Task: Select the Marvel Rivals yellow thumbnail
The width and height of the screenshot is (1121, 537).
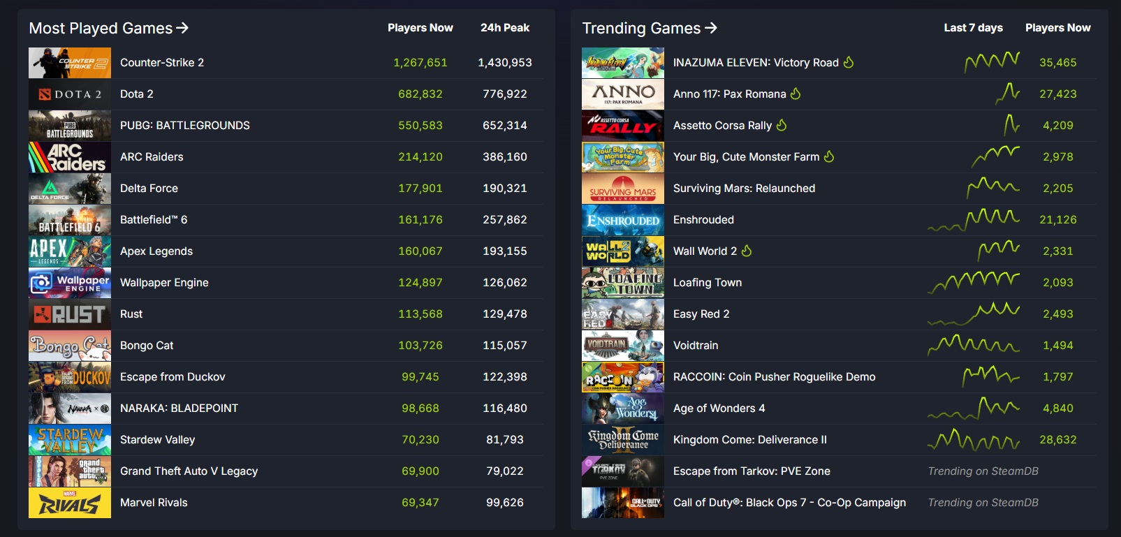Action: click(x=70, y=503)
